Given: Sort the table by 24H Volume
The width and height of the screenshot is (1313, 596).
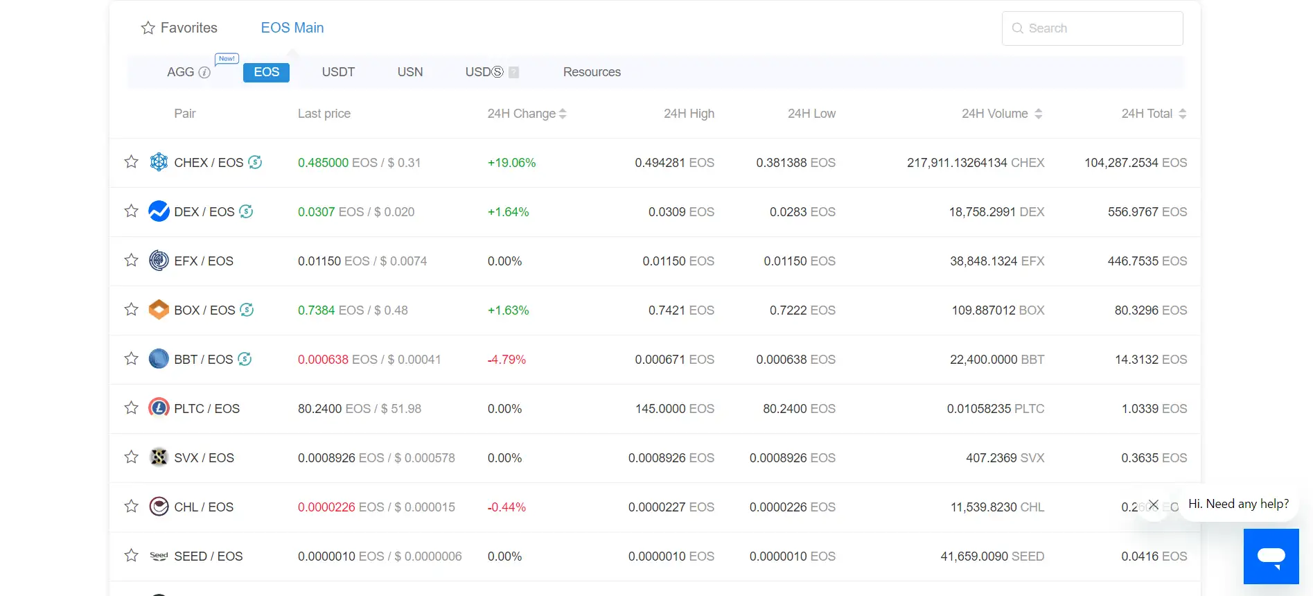Looking at the screenshot, I should 1038,114.
